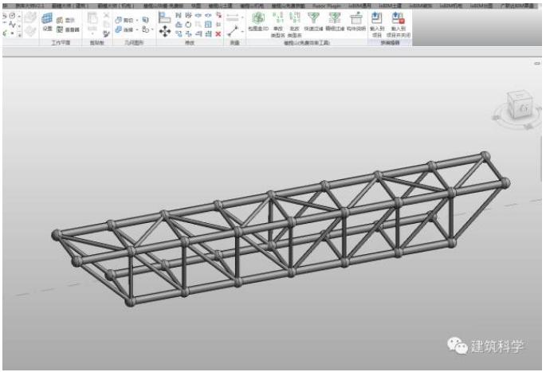Click Batch Modify Type Name (批改类型名)
Screen dimensions: 546x372
[x=294, y=22]
